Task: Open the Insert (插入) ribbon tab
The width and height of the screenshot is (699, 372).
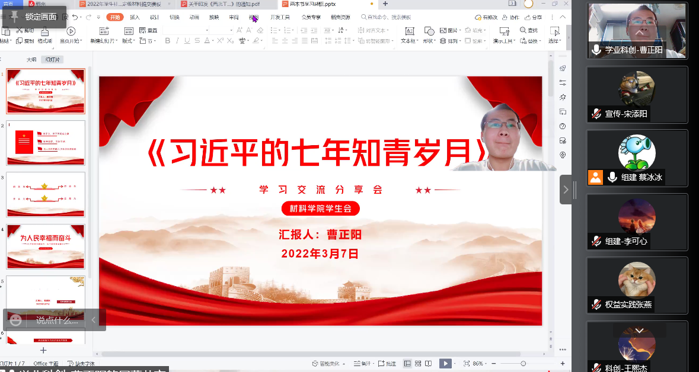Action: (x=135, y=17)
